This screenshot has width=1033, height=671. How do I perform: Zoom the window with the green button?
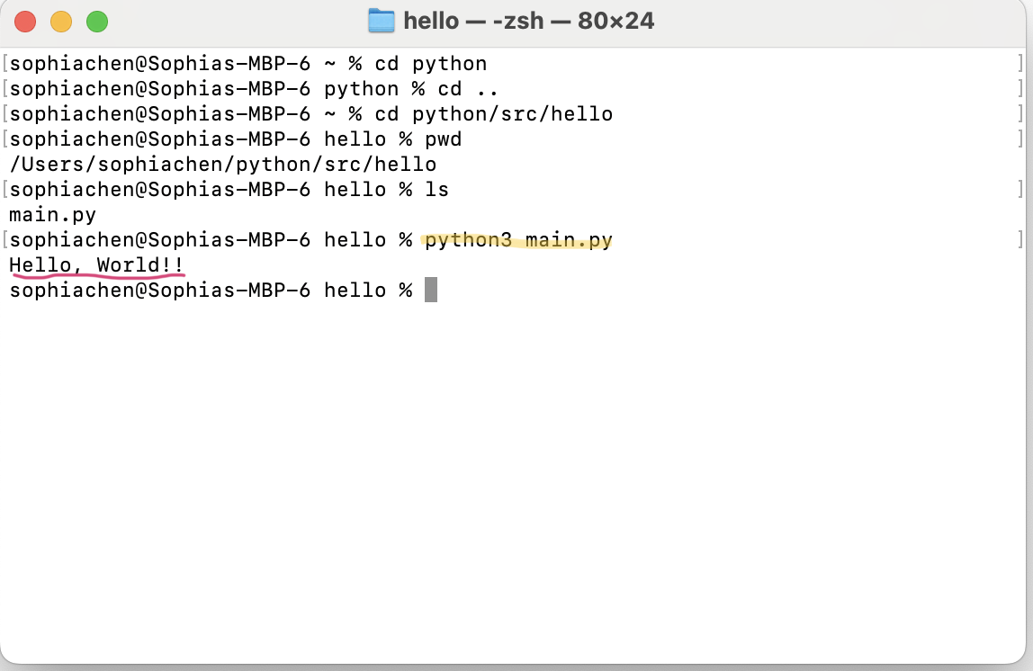(x=96, y=22)
